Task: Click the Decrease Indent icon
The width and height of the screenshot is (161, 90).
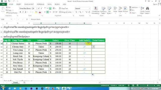Action: (x=54, y=12)
